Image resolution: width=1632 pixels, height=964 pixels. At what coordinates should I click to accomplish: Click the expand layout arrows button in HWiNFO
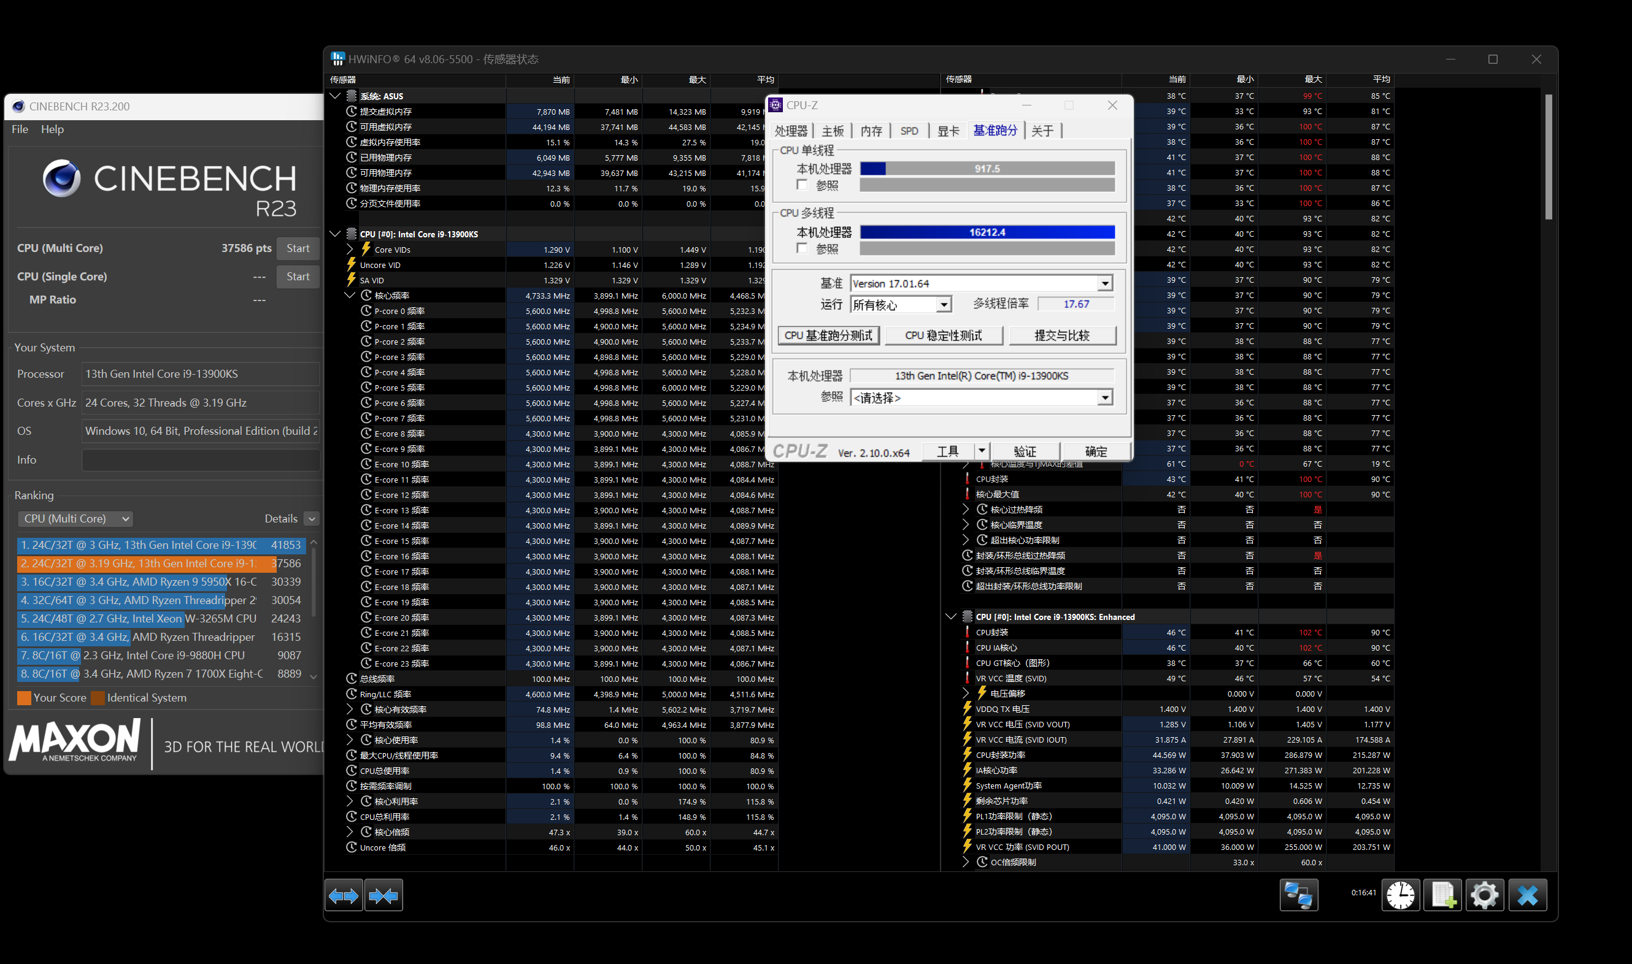343,896
